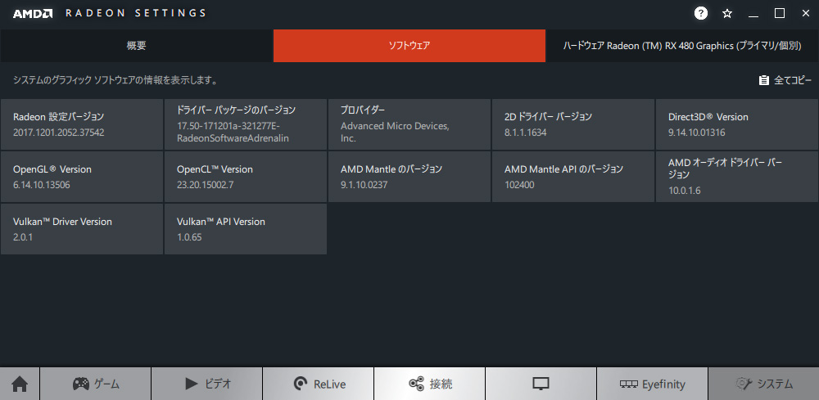Image resolution: width=819 pixels, height=400 pixels.
Task: Open the Eyefinity section
Action: (x=652, y=384)
